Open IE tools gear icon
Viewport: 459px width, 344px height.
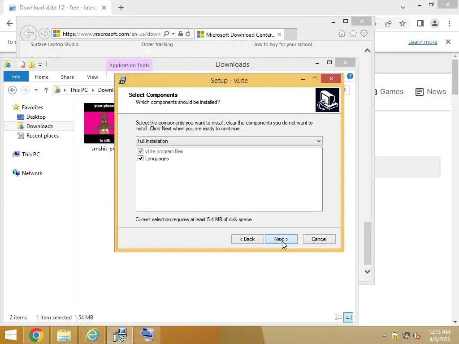pyautogui.click(x=364, y=33)
